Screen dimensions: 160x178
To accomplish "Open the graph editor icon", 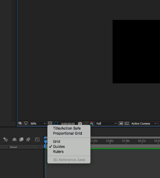I will [x=37, y=140].
